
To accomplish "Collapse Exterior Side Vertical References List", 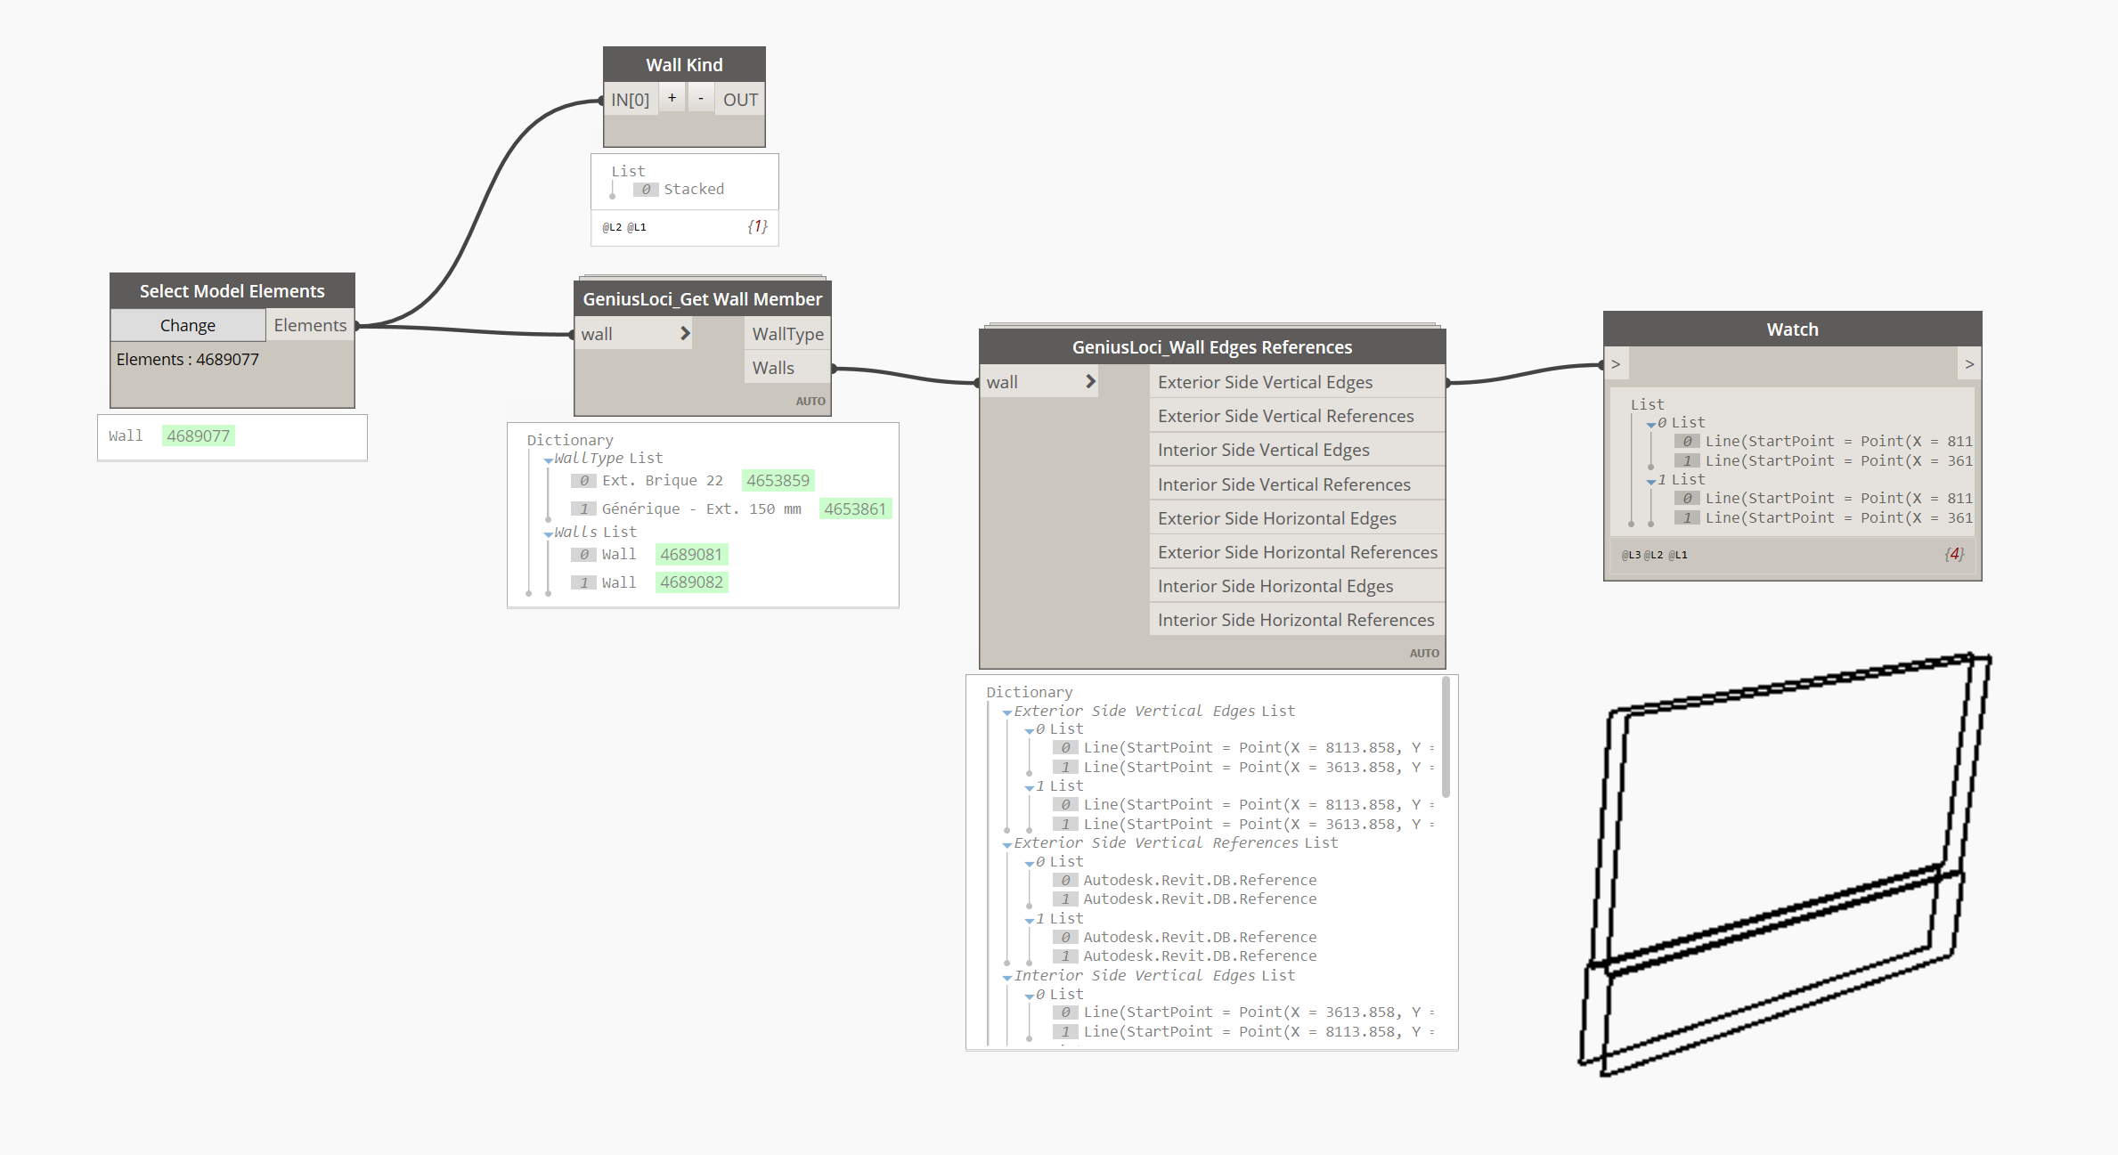I will click(x=1007, y=845).
